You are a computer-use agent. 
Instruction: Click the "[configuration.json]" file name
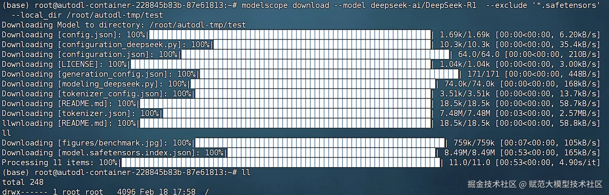[x=103, y=54]
